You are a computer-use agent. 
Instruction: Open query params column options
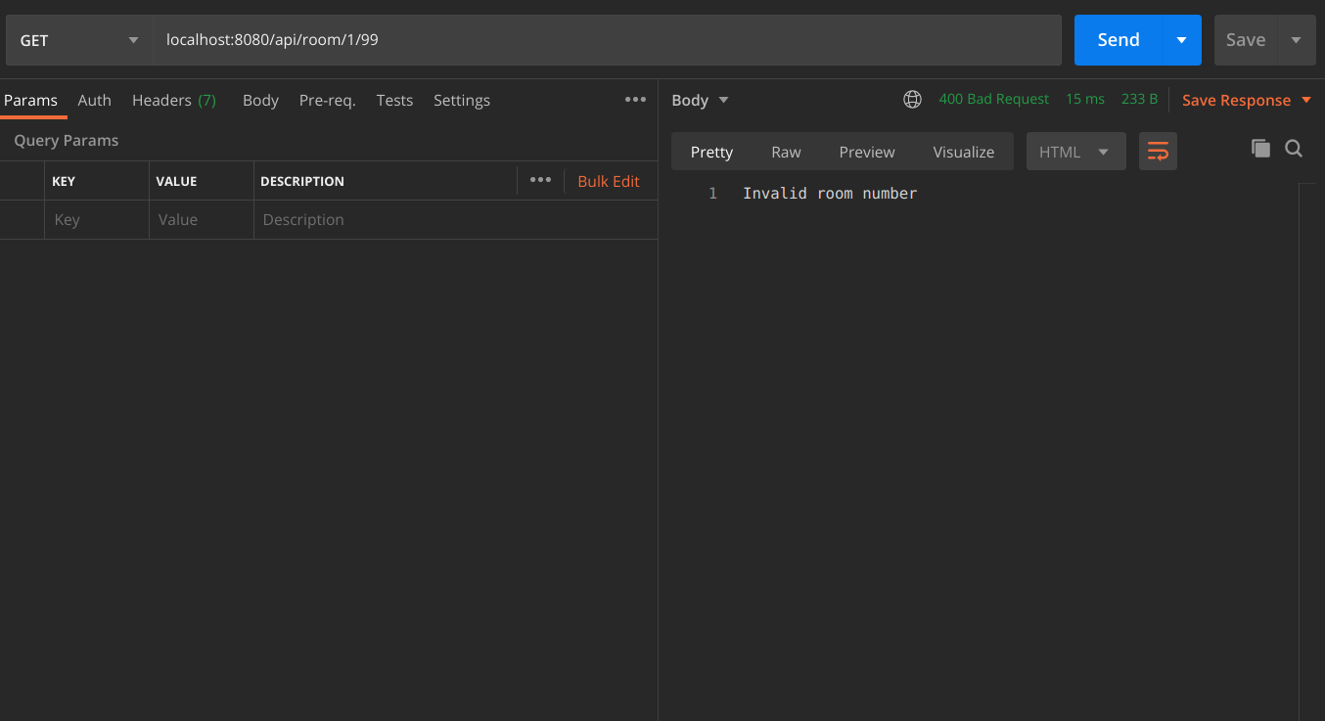[x=540, y=180]
